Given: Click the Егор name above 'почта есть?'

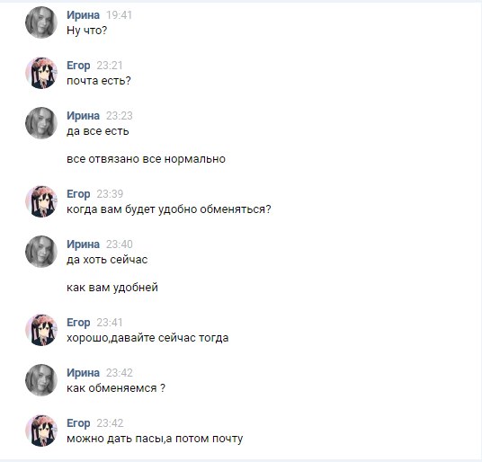Looking at the screenshot, I should tap(78, 66).
